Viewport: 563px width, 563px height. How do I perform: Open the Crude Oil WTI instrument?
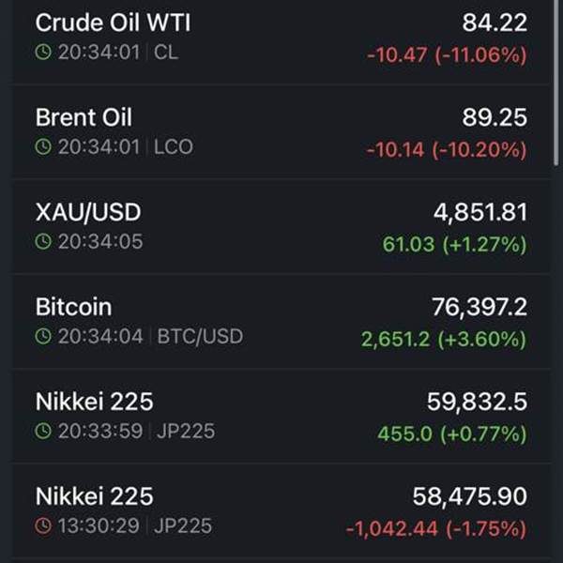pos(113,23)
